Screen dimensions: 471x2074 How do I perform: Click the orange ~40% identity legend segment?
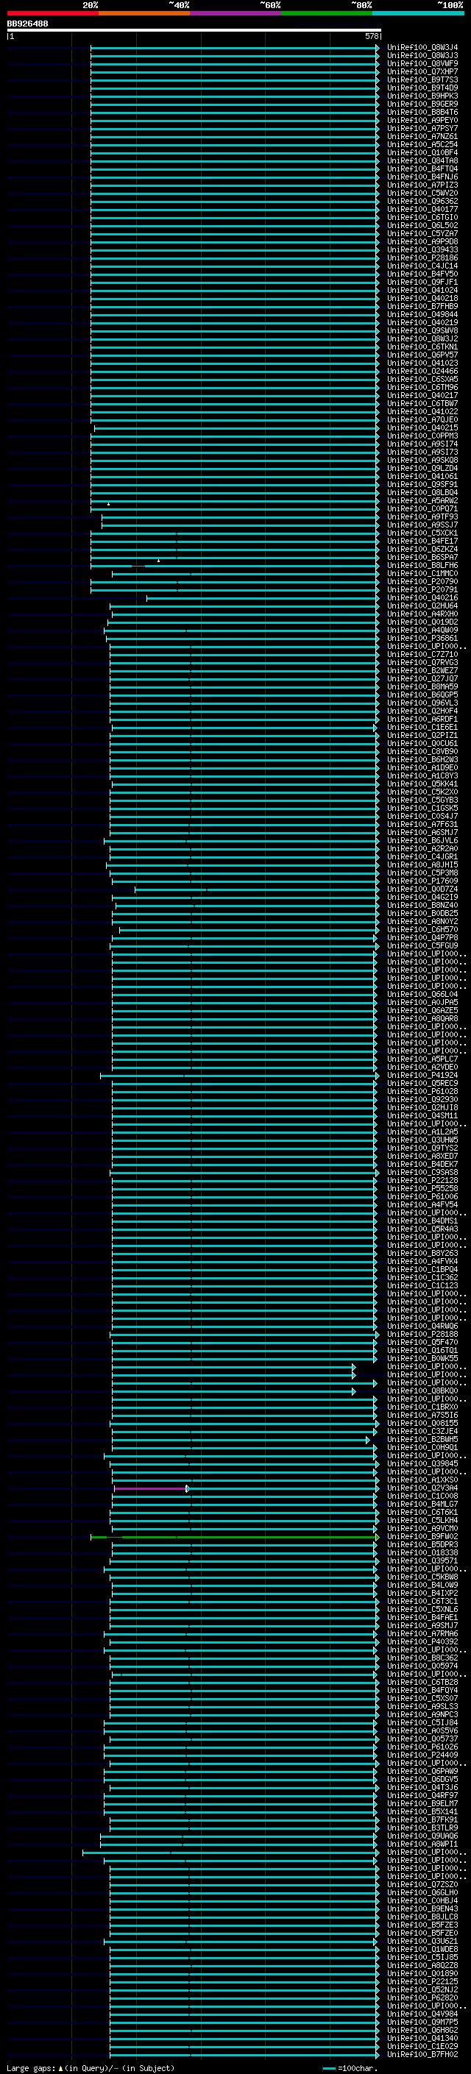pyautogui.click(x=144, y=13)
